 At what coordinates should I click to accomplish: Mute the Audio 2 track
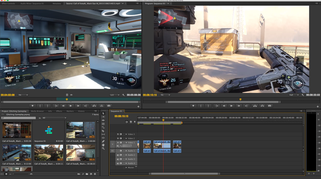coord(118,155)
